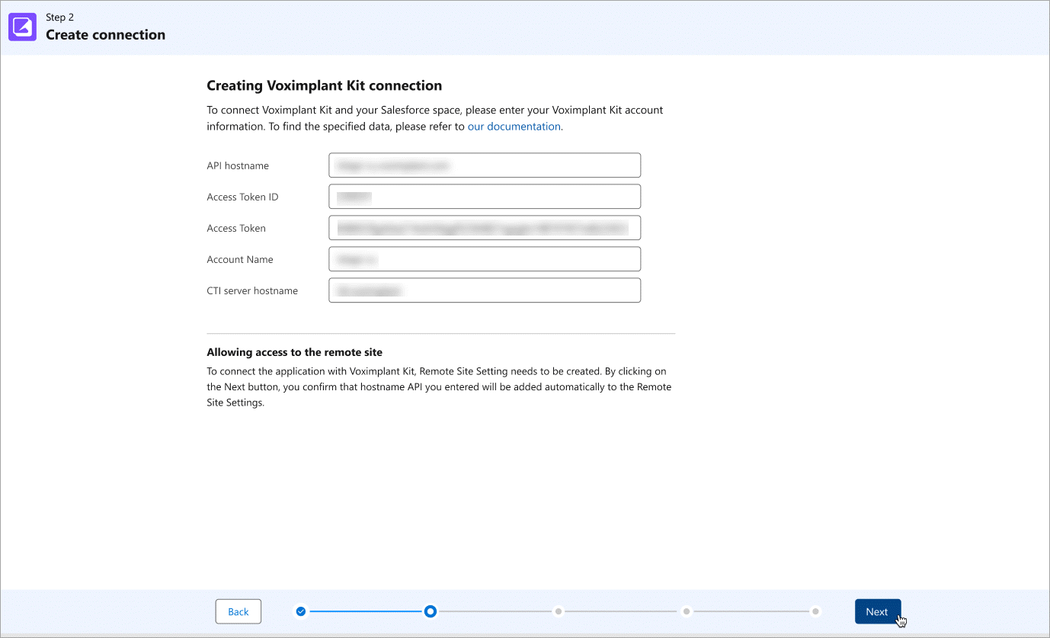
Task: Click the 'CTI server hostname' label
Action: [252, 290]
